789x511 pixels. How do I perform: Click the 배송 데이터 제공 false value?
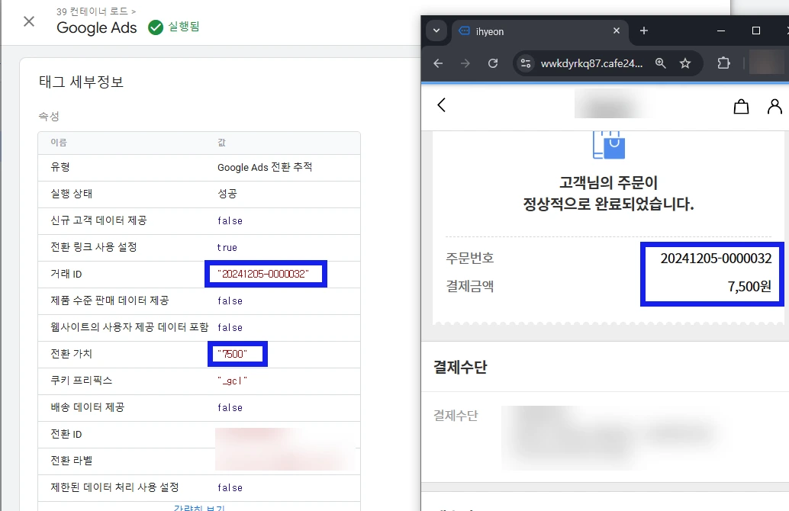point(230,408)
